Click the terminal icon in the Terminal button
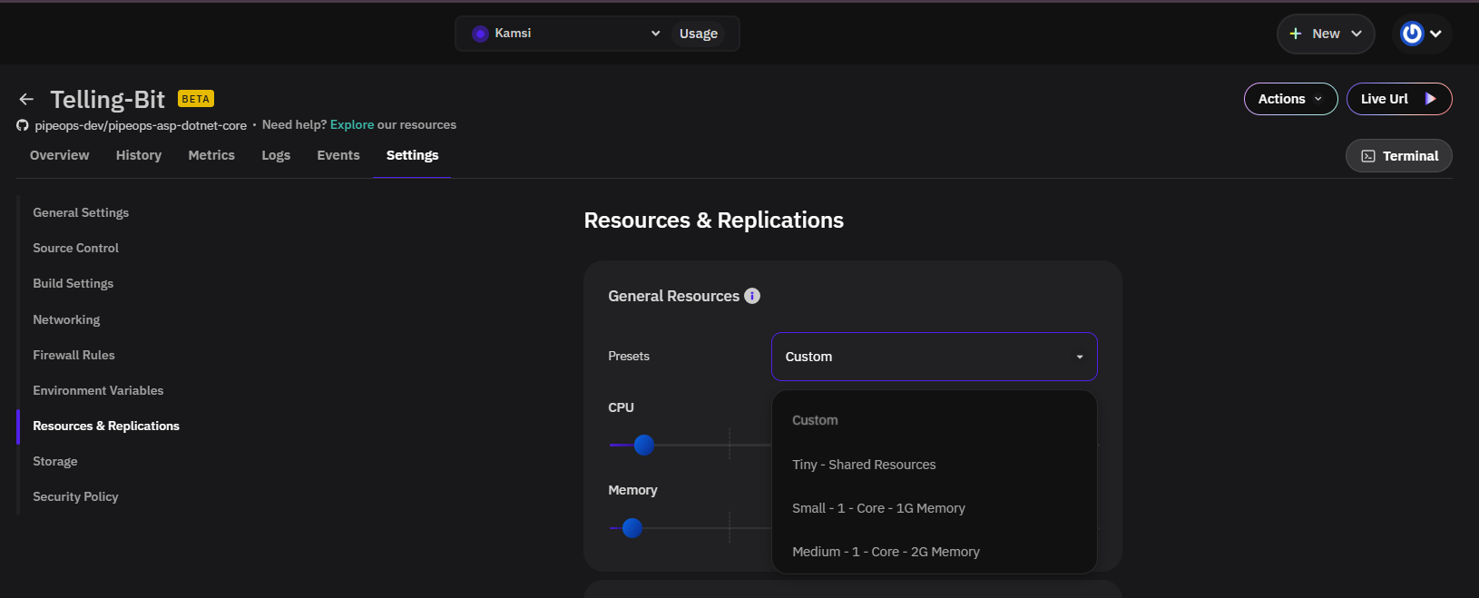 click(x=1368, y=156)
